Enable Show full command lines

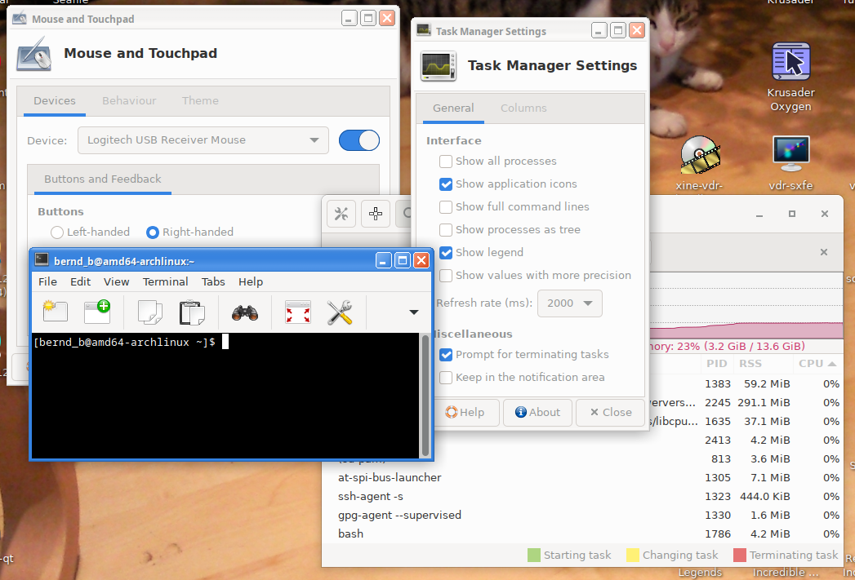coord(446,207)
